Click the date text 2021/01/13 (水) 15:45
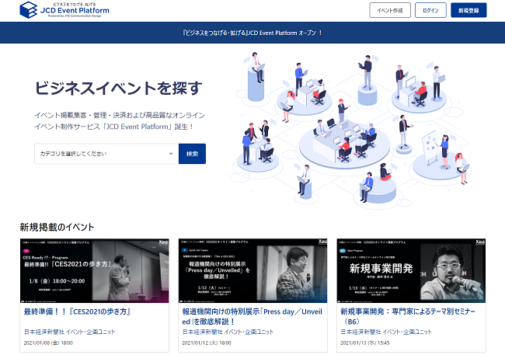The width and height of the screenshot is (505, 355). pyautogui.click(x=365, y=343)
